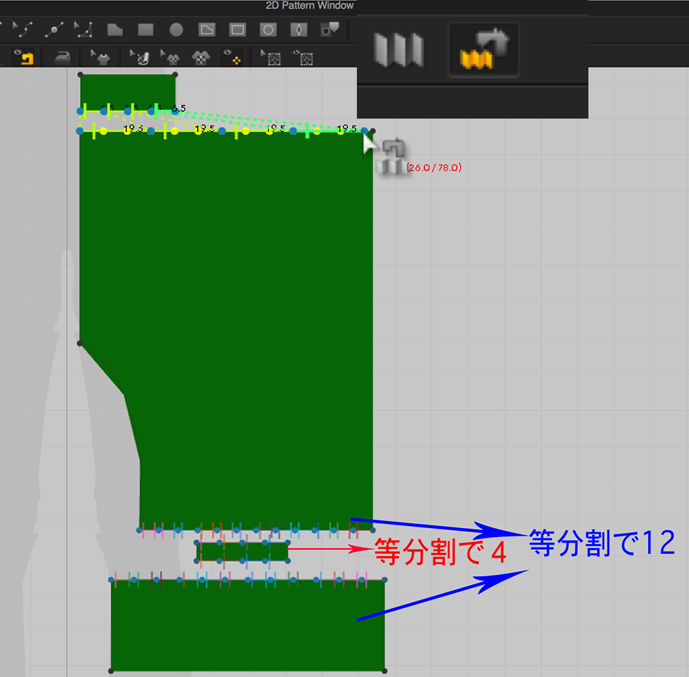
Task: Select the Internal Circle tool
Action: (x=268, y=30)
